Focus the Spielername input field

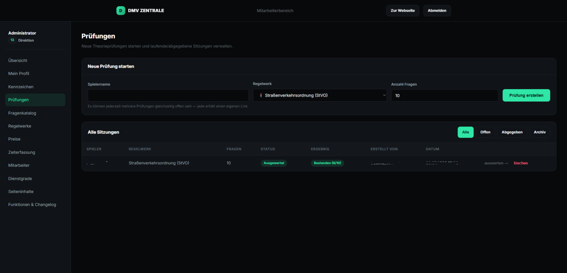(168, 96)
